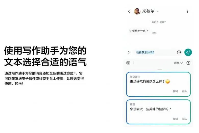Expand the chevron next to 米歇尔

157,11
